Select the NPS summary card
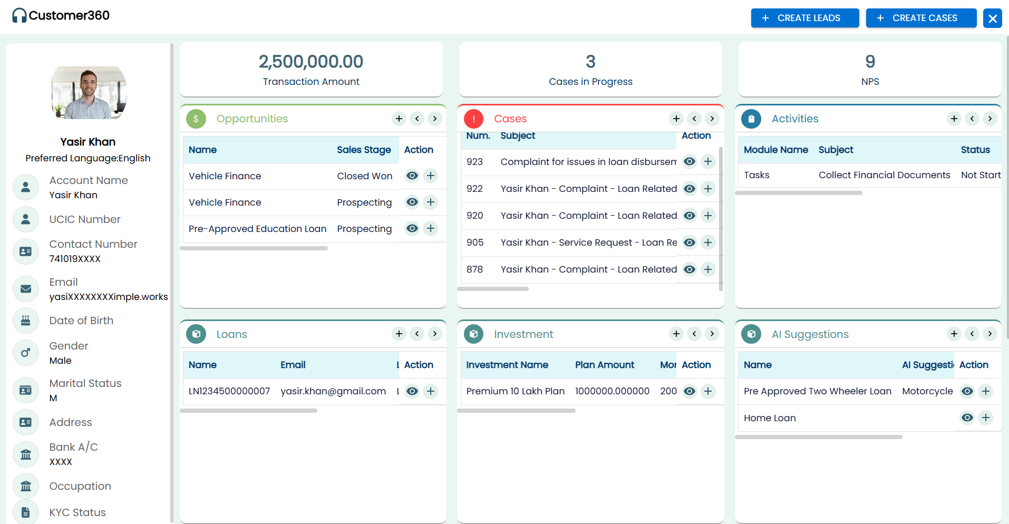The height and width of the screenshot is (524, 1009). 869,69
